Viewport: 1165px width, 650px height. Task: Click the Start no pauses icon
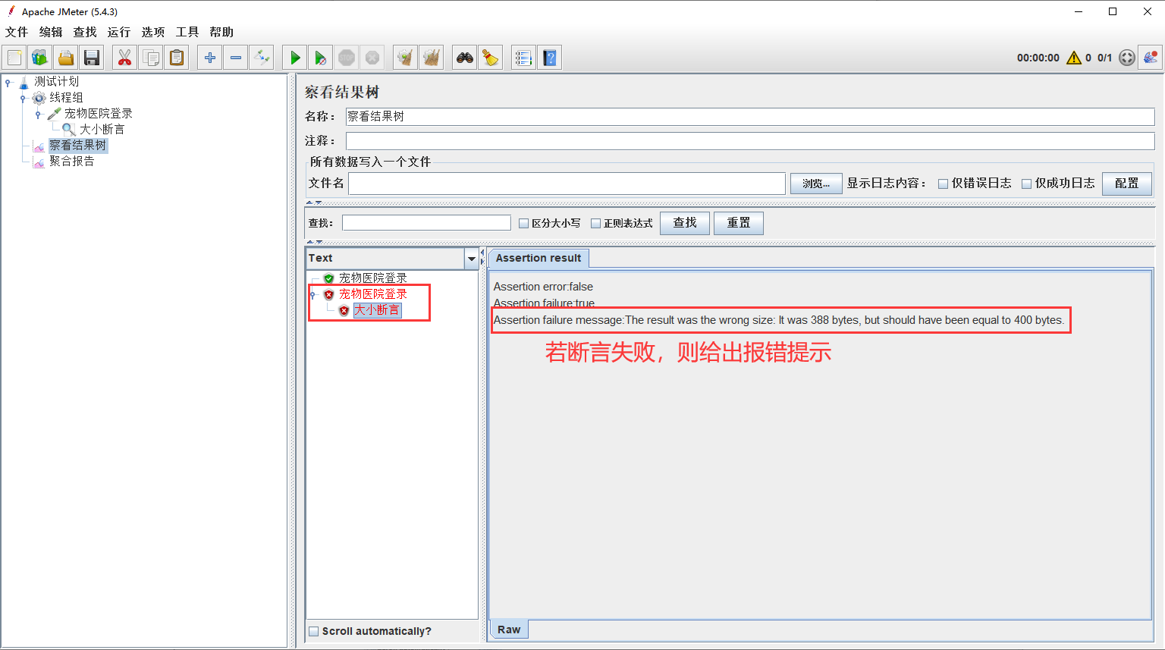tap(321, 58)
